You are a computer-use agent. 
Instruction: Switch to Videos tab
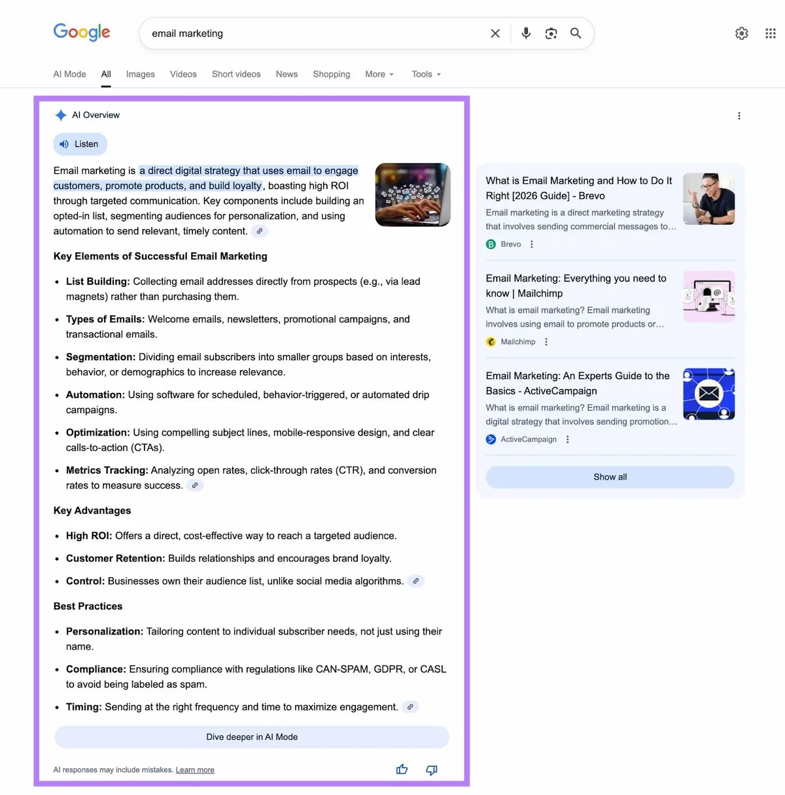(183, 74)
